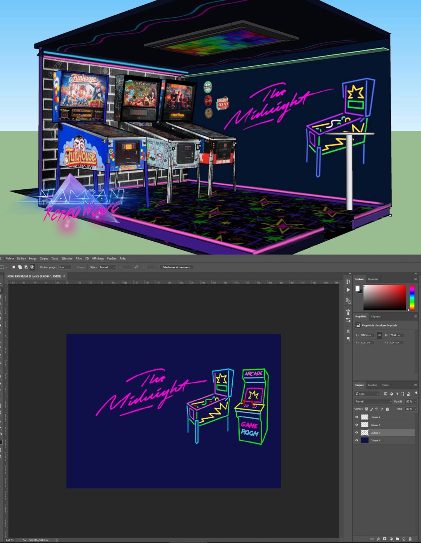
Task: Open the Brush presets panel icon
Action: tap(348, 312)
